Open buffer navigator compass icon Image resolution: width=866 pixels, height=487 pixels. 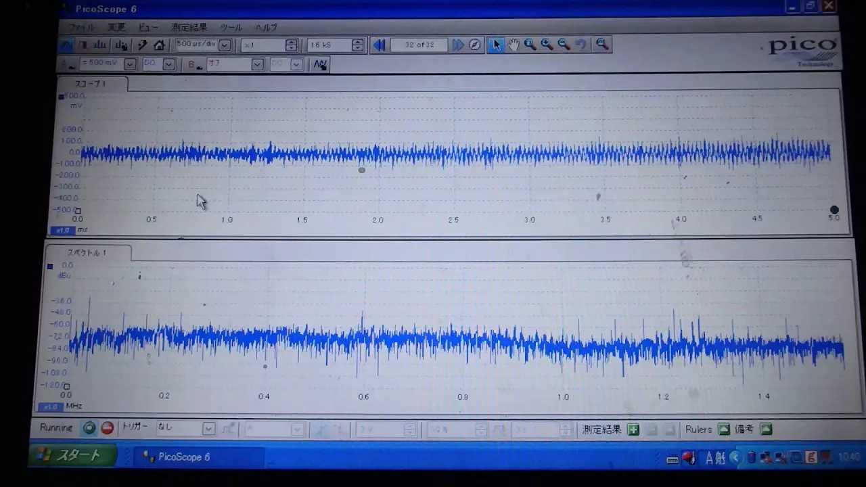(x=475, y=45)
